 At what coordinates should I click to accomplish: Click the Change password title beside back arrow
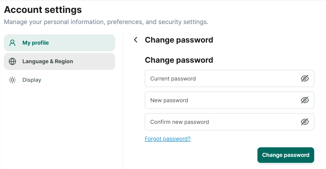click(179, 40)
